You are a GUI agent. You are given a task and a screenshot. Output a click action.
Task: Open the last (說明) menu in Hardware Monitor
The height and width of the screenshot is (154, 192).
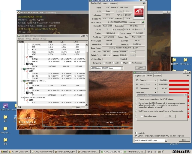click(x=43, y=39)
